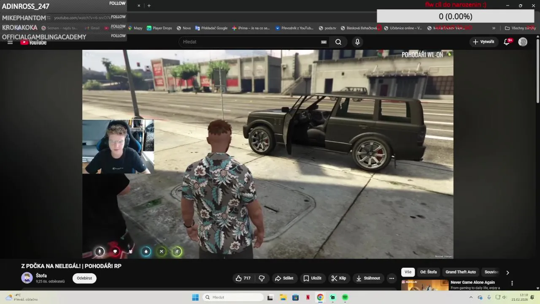Open the Never Game Alone Again title
The image size is (540, 304).
(472, 282)
